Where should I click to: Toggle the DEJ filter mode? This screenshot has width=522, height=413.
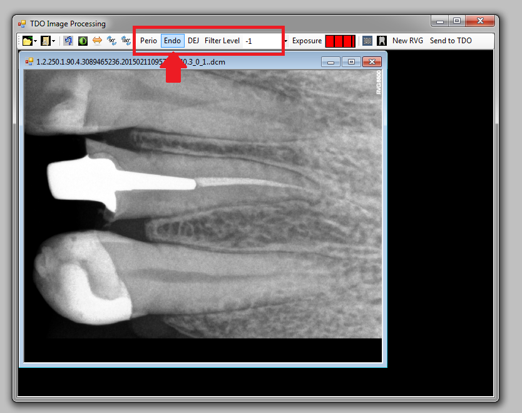193,41
